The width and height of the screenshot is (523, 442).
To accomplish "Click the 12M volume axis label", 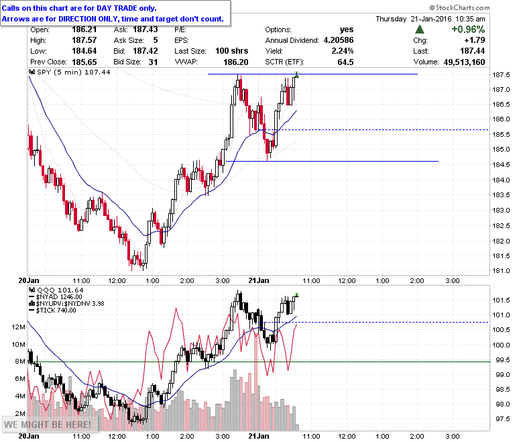I will [x=18, y=327].
